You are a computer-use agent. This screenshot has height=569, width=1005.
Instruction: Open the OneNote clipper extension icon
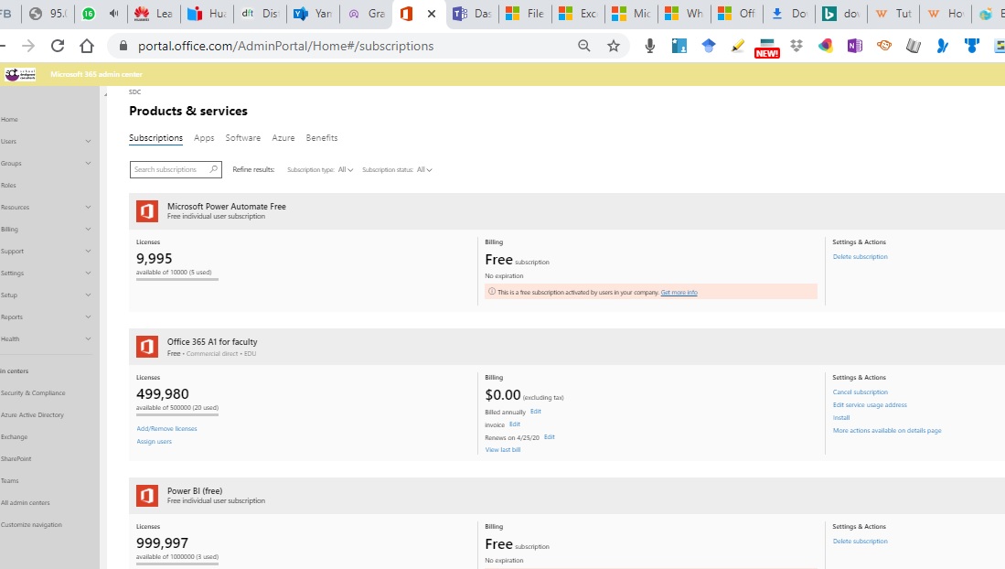click(854, 46)
